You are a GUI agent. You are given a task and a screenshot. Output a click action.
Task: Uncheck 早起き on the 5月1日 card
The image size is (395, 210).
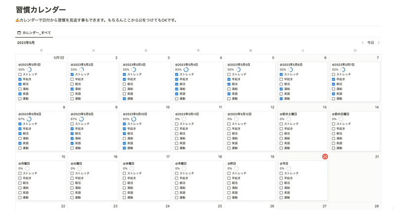click(20, 79)
